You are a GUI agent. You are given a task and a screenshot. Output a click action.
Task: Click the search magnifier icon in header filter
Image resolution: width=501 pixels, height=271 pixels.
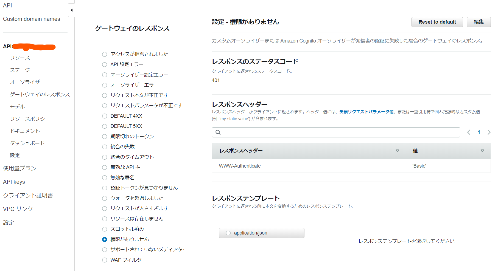tap(218, 132)
